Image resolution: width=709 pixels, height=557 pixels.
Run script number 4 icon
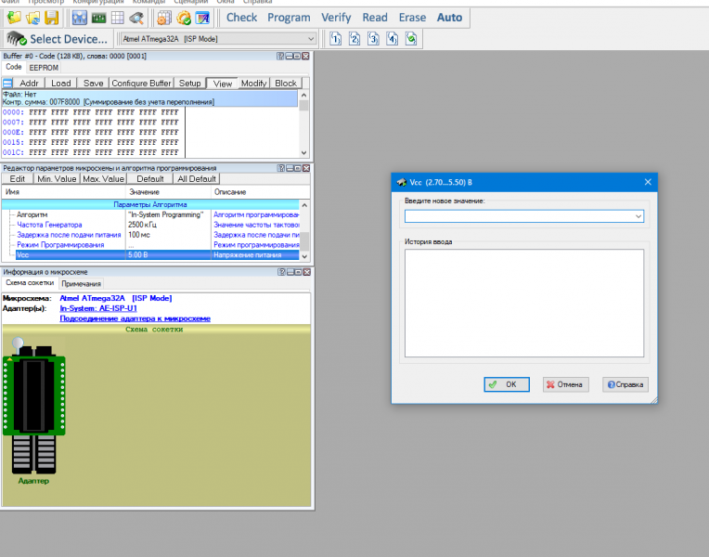[392, 39]
